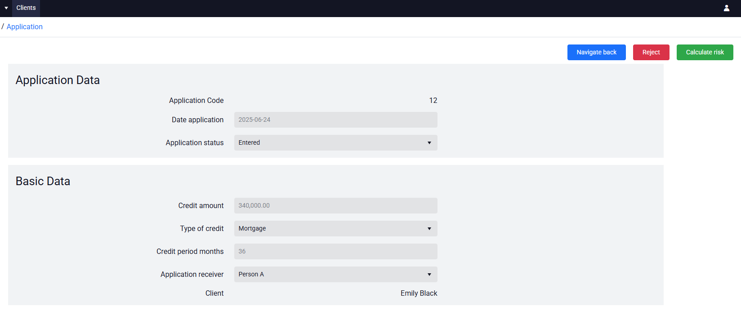Click the Credit period months field
This screenshot has height=311, width=741.
click(x=336, y=252)
